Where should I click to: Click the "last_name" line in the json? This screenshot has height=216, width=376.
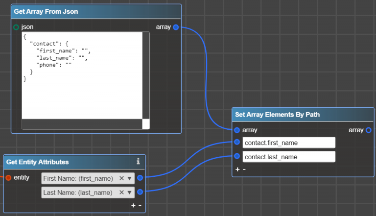[62, 58]
